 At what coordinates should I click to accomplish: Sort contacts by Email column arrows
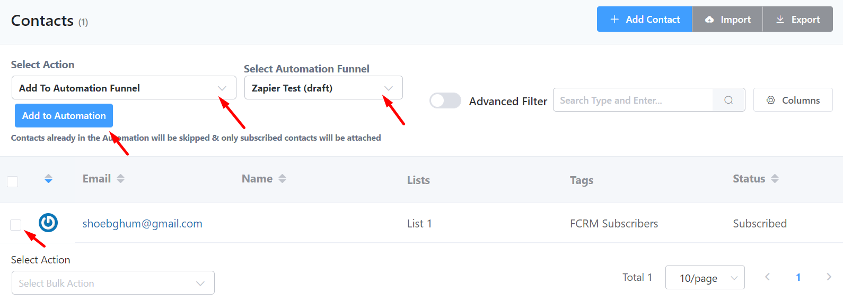(x=121, y=179)
